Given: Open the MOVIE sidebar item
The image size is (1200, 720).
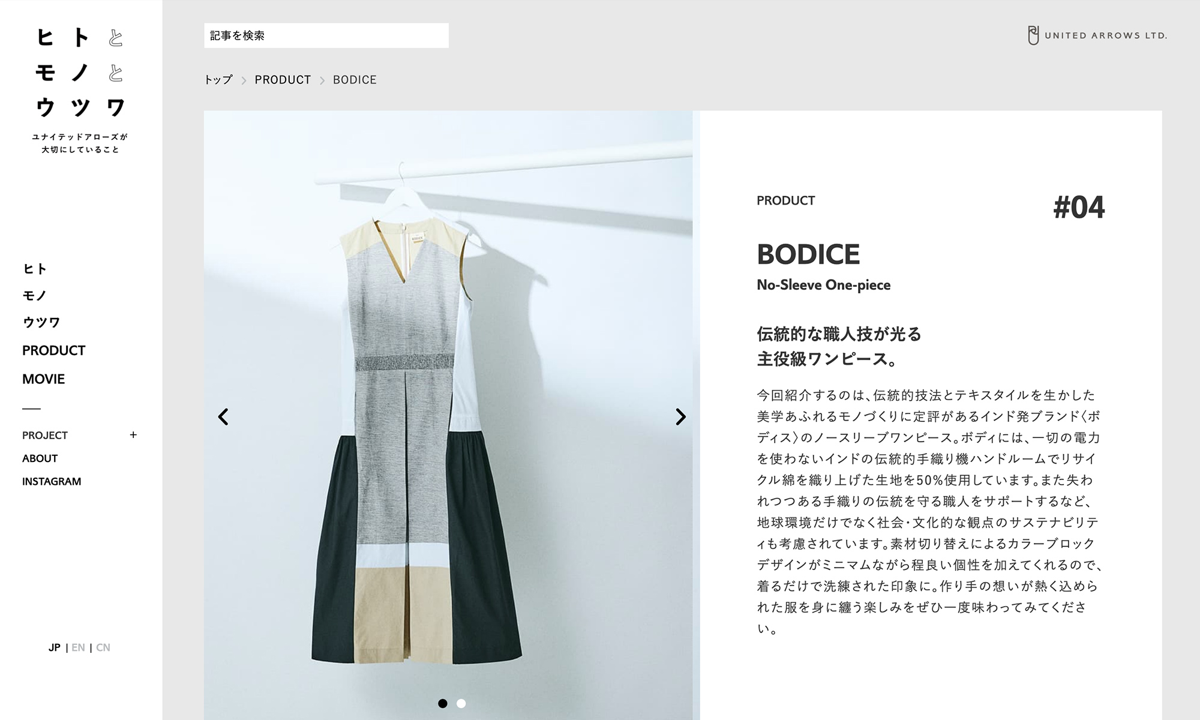Looking at the screenshot, I should tap(44, 379).
